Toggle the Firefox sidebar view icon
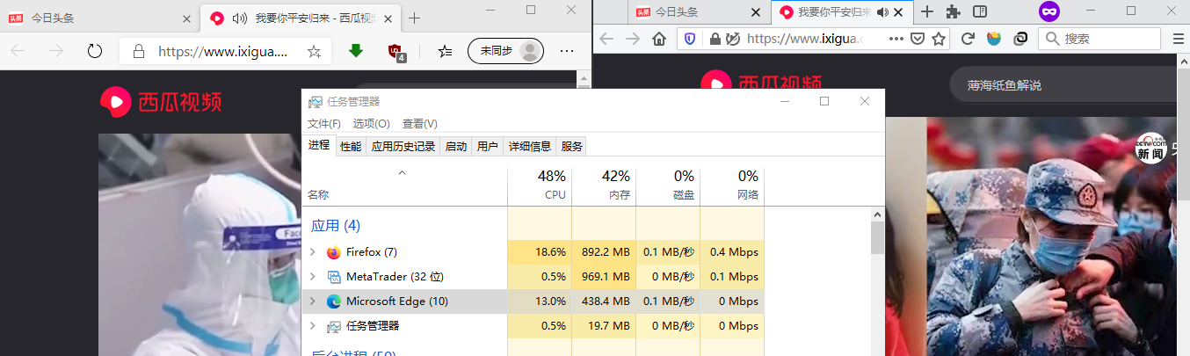Viewport: 1190px width, 356px height. tap(980, 11)
